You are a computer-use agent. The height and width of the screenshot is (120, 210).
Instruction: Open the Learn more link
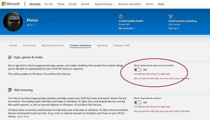(23, 117)
